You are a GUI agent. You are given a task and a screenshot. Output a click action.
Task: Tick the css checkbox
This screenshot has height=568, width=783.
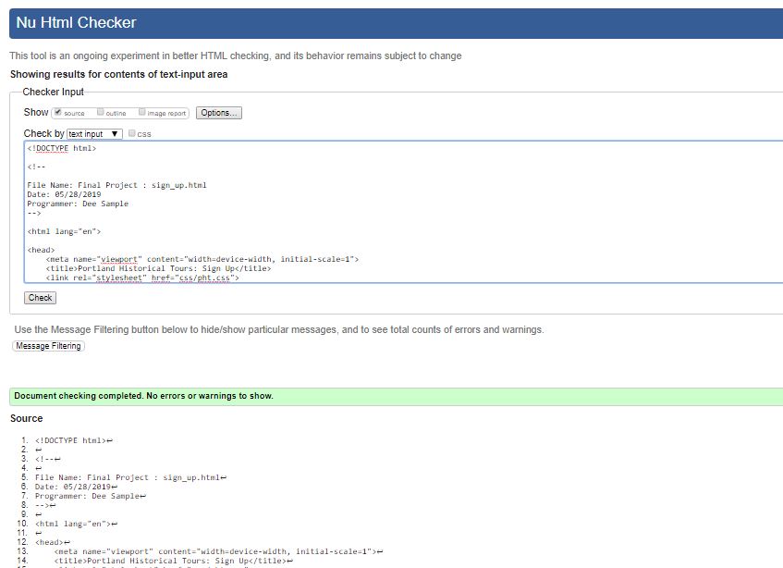[132, 133]
